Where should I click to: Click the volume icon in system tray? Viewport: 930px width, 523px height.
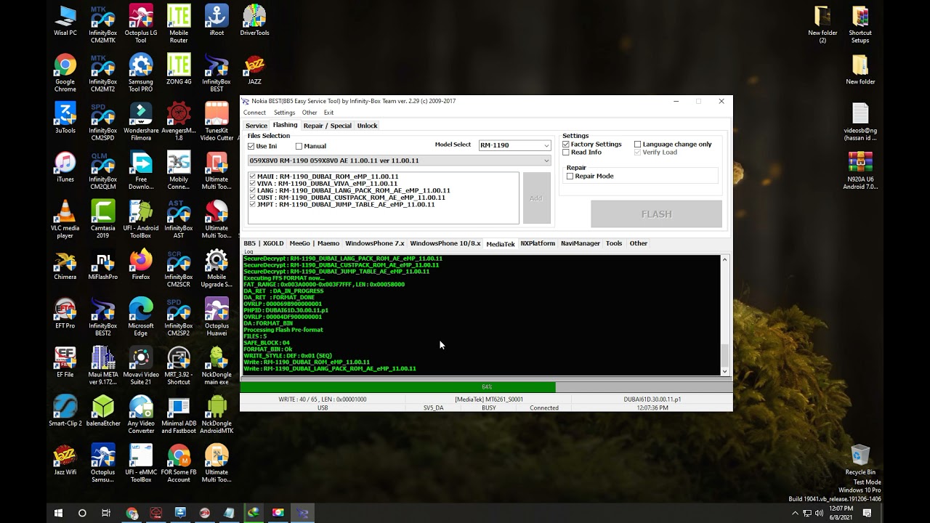click(x=820, y=513)
